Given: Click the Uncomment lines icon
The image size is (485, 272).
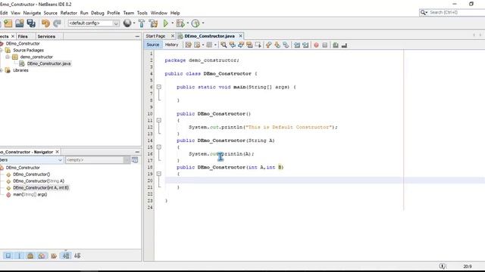Looking at the screenshot, I should tap(344, 45).
